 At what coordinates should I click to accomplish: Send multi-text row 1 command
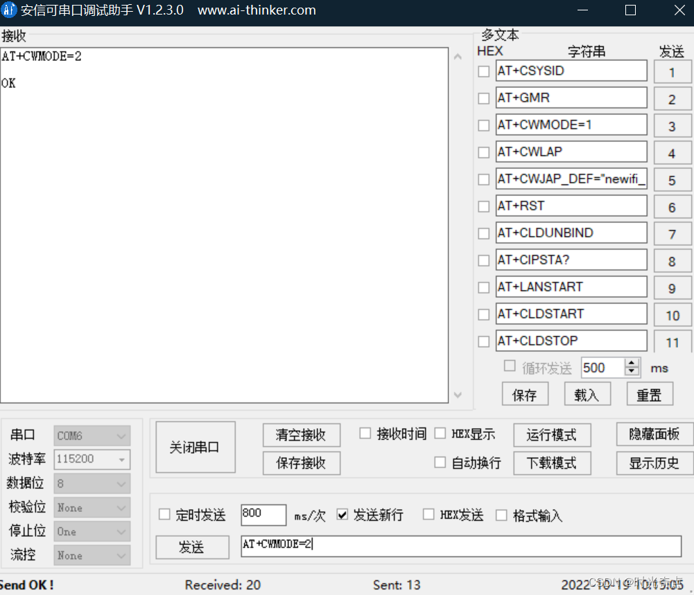[x=673, y=72]
